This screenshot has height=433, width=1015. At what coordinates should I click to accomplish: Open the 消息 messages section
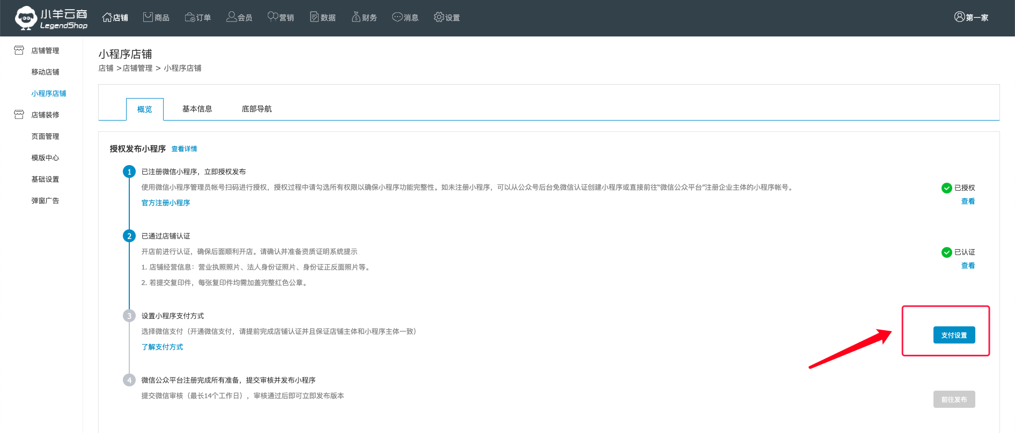pos(405,18)
